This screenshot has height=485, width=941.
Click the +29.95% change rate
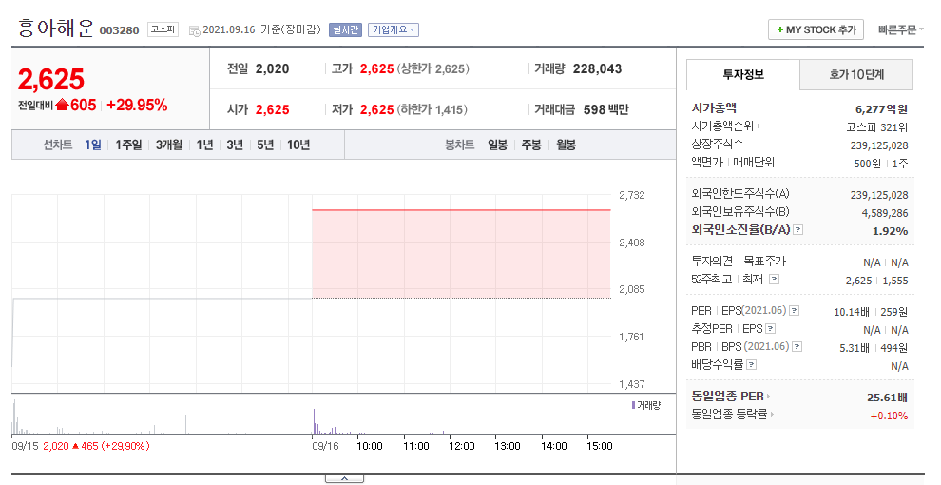(137, 105)
